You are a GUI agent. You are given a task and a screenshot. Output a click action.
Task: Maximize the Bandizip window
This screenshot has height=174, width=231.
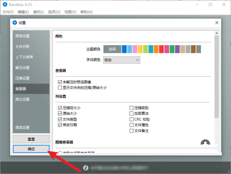210,5
